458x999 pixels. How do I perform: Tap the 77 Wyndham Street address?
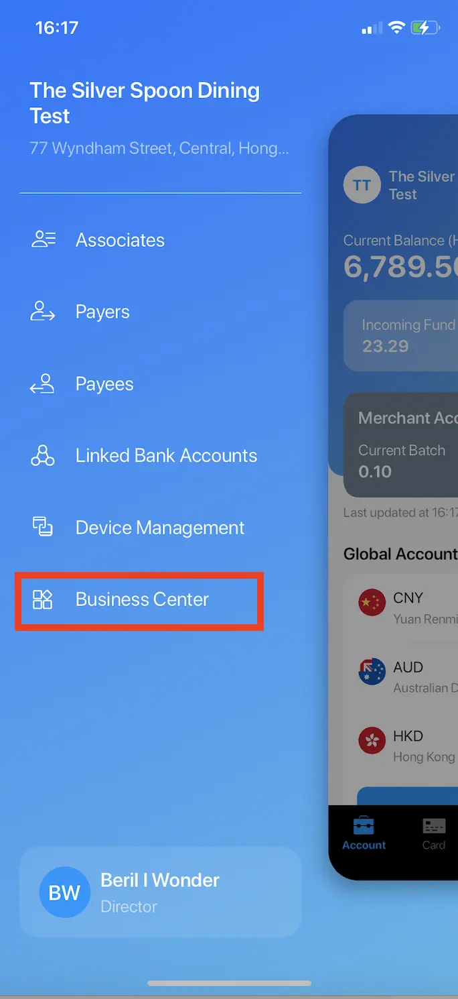(159, 148)
